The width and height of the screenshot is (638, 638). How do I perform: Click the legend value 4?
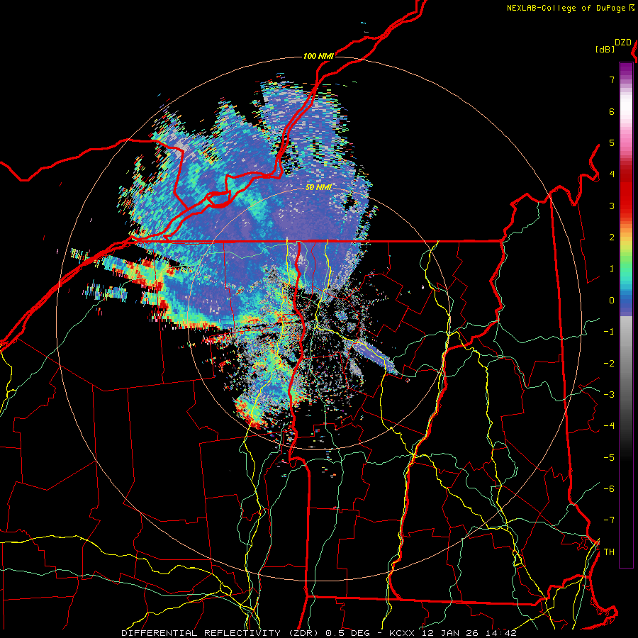pos(612,174)
